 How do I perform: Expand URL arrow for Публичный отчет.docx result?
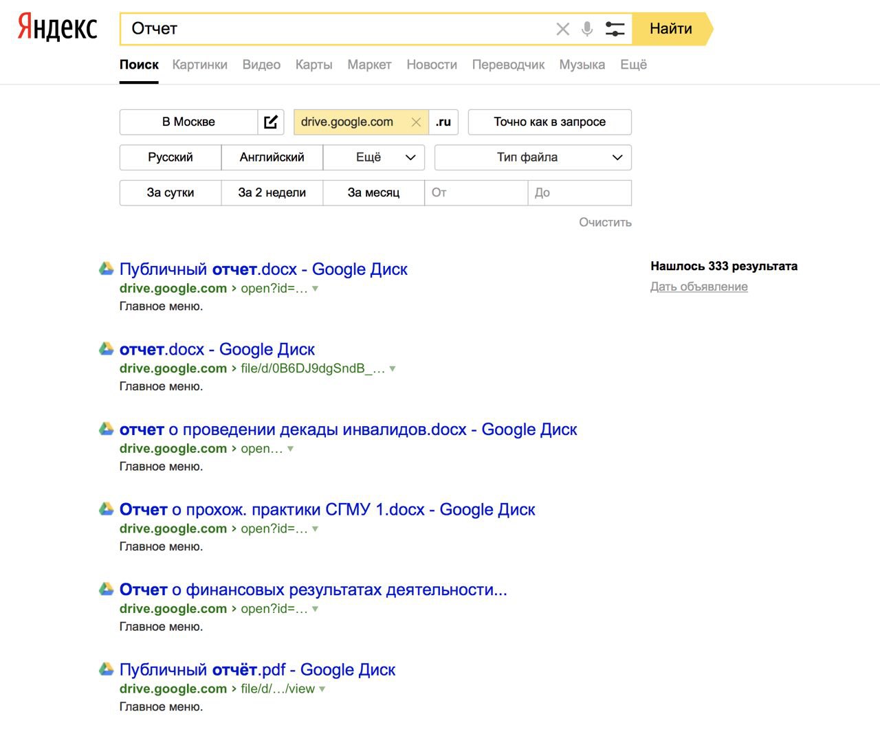tap(316, 289)
